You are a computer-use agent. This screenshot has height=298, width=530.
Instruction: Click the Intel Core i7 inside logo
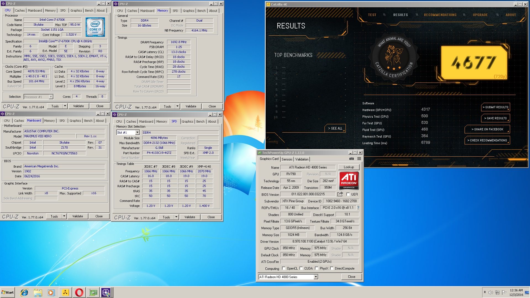[95, 27]
